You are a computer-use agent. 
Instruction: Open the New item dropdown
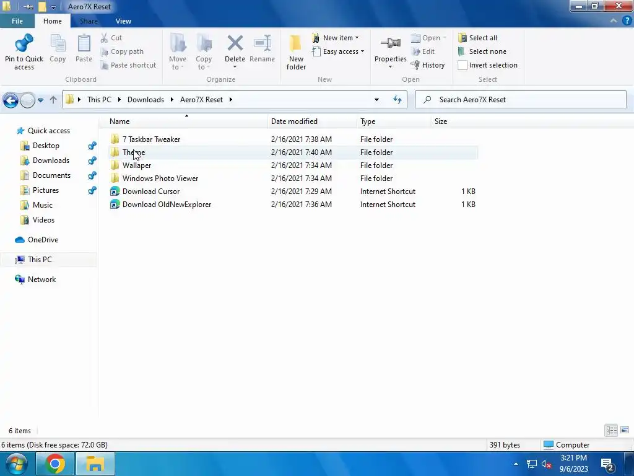[335, 38]
